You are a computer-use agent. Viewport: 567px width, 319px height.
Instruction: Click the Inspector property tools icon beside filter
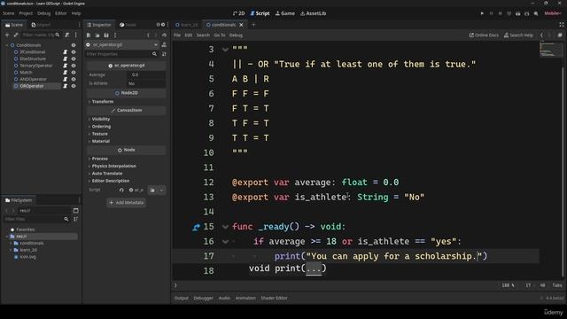pos(164,54)
